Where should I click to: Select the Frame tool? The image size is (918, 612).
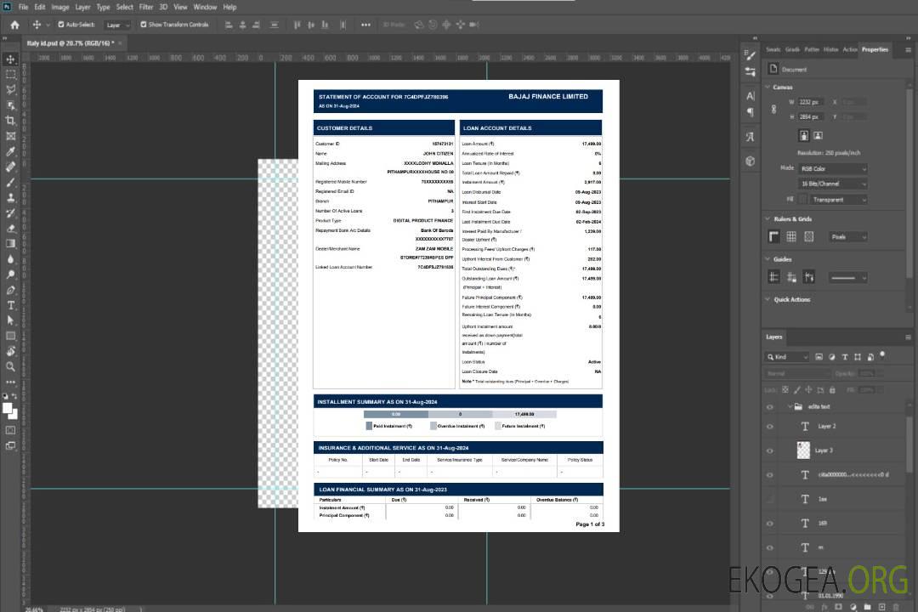coord(10,136)
